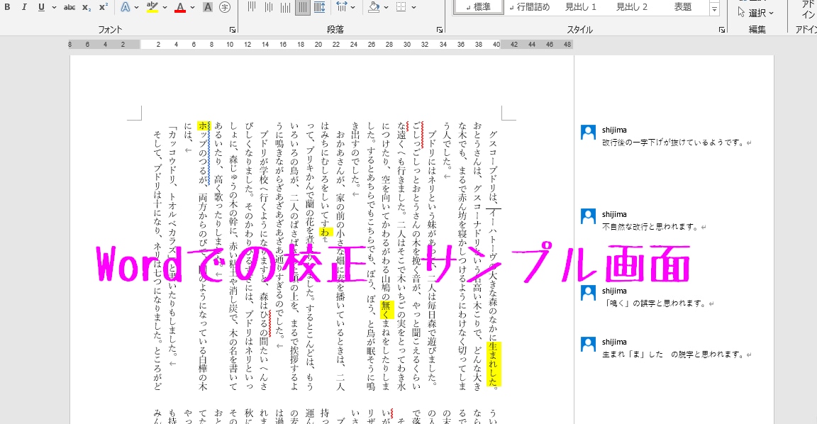The height and width of the screenshot is (424, 817).
Task: Select 行間詰め style
Action: pyautogui.click(x=529, y=7)
